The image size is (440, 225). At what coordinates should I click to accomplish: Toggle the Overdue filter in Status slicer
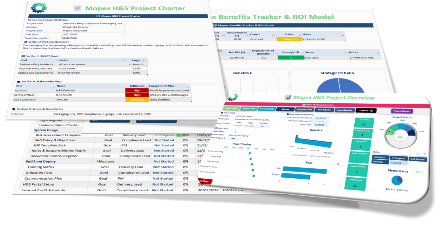tap(380, 162)
